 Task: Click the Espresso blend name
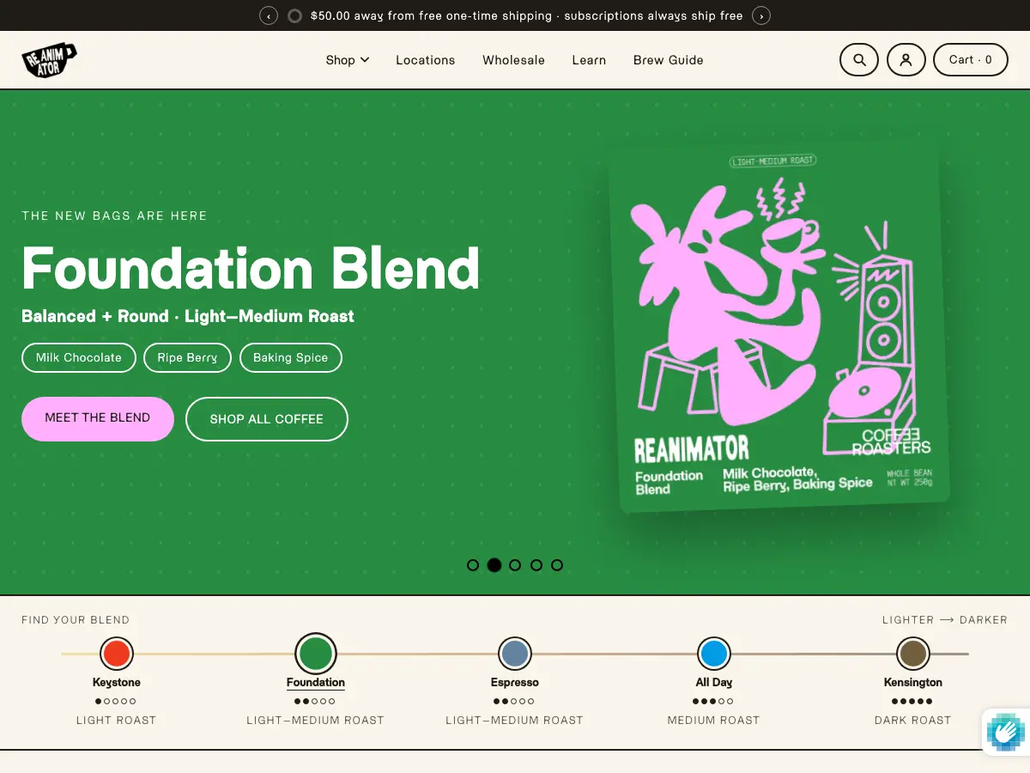pyautogui.click(x=515, y=683)
